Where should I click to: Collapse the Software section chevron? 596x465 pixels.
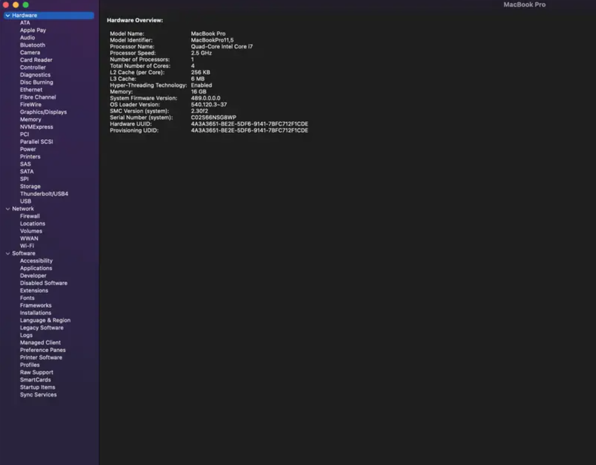coord(8,254)
